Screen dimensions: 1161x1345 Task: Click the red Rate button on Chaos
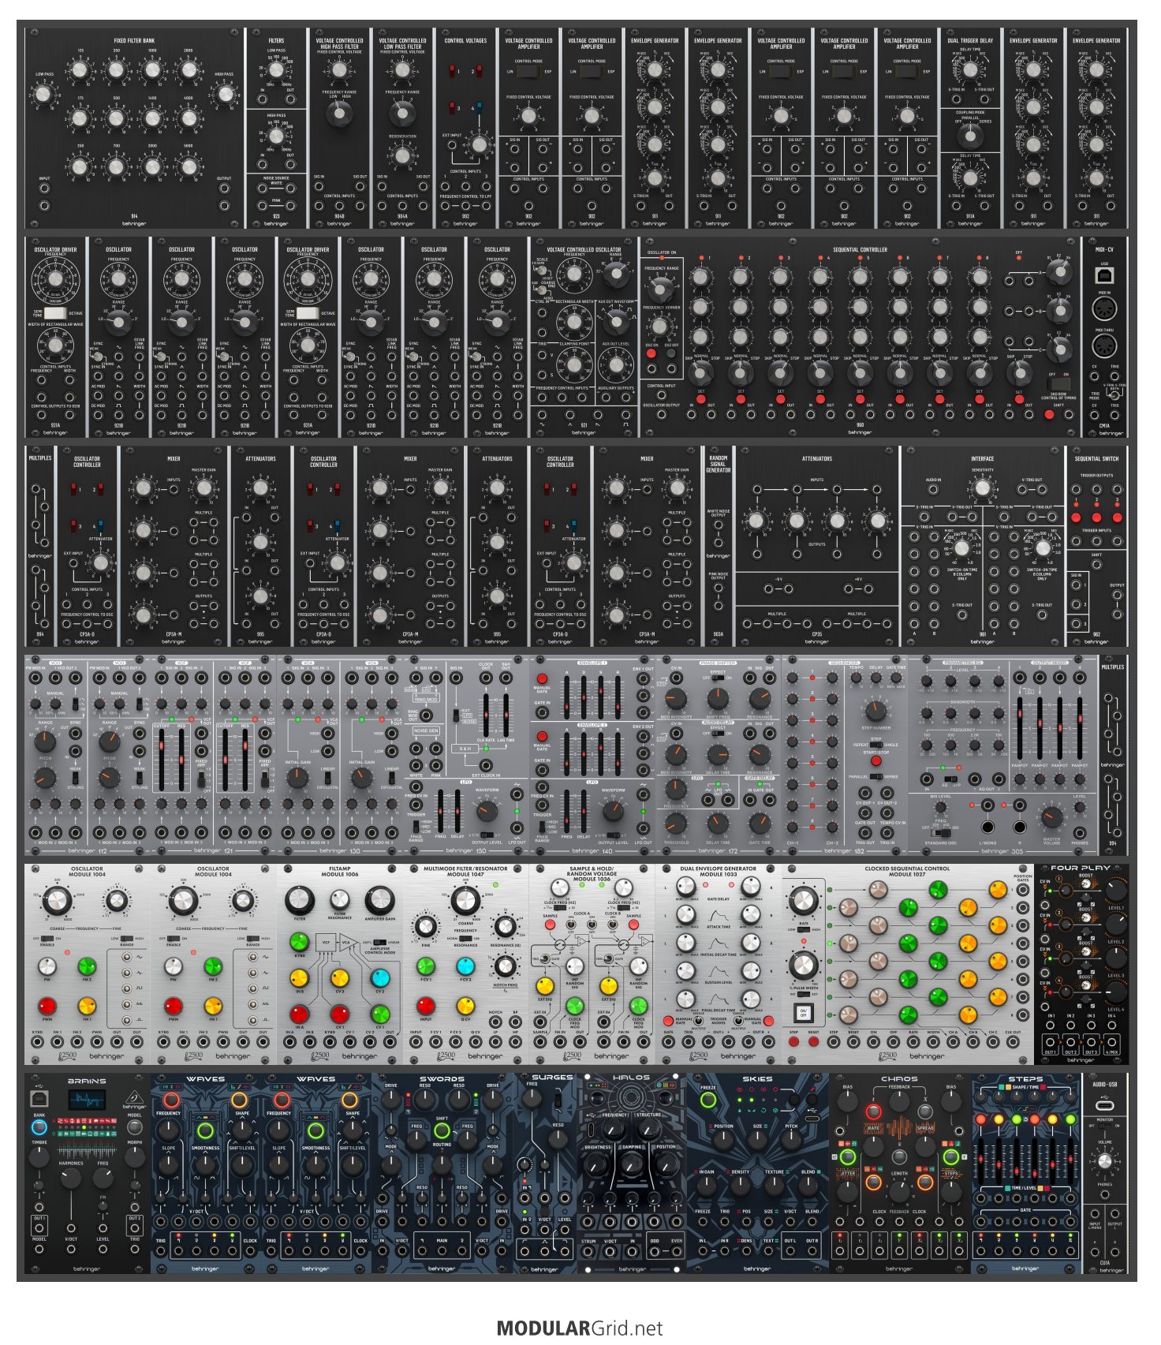[873, 1112]
